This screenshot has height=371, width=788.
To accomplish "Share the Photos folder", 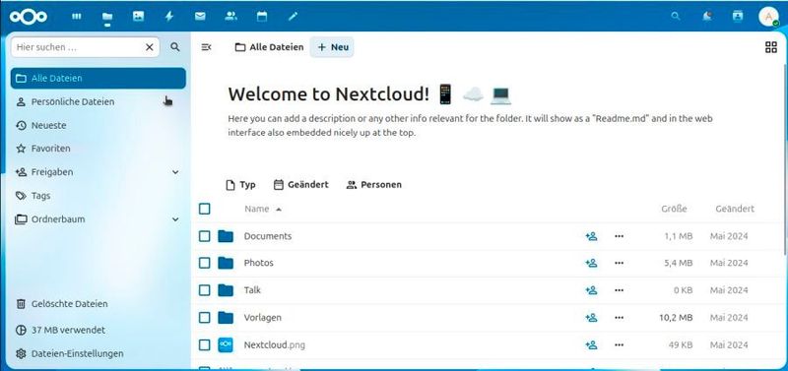I will [x=591, y=263].
